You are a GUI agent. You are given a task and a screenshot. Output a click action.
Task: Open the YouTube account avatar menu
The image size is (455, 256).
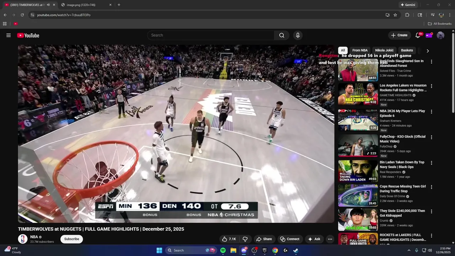pyautogui.click(x=440, y=35)
